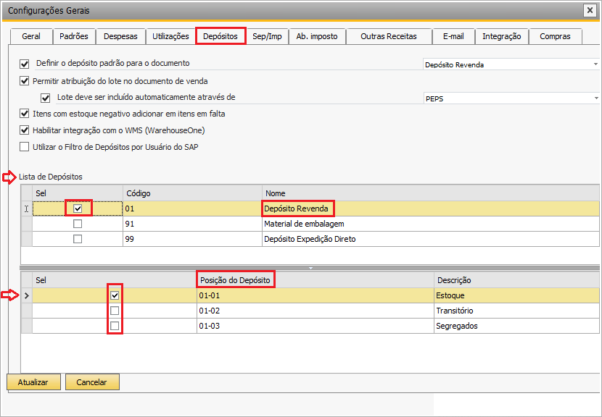This screenshot has height=417, width=602.
Task: Click the Atualizar button
Action: [33, 382]
